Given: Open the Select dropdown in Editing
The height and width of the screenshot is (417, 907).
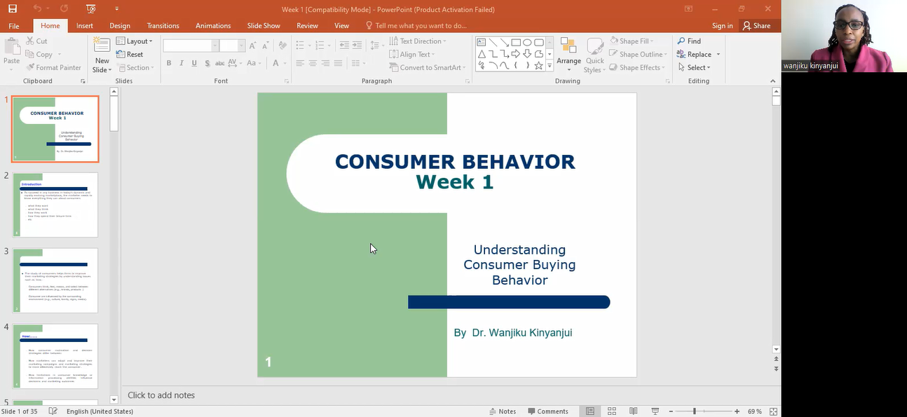Looking at the screenshot, I should (x=694, y=67).
